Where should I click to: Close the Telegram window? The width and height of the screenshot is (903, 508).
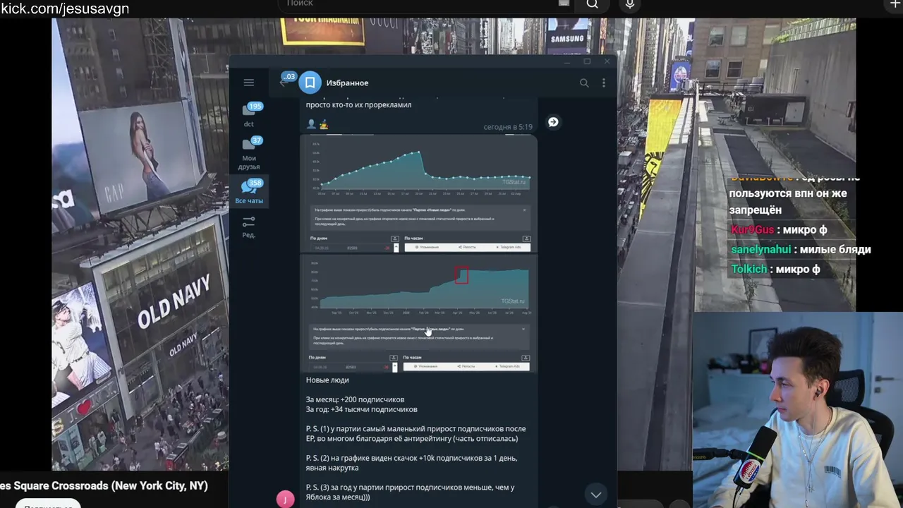(x=607, y=61)
